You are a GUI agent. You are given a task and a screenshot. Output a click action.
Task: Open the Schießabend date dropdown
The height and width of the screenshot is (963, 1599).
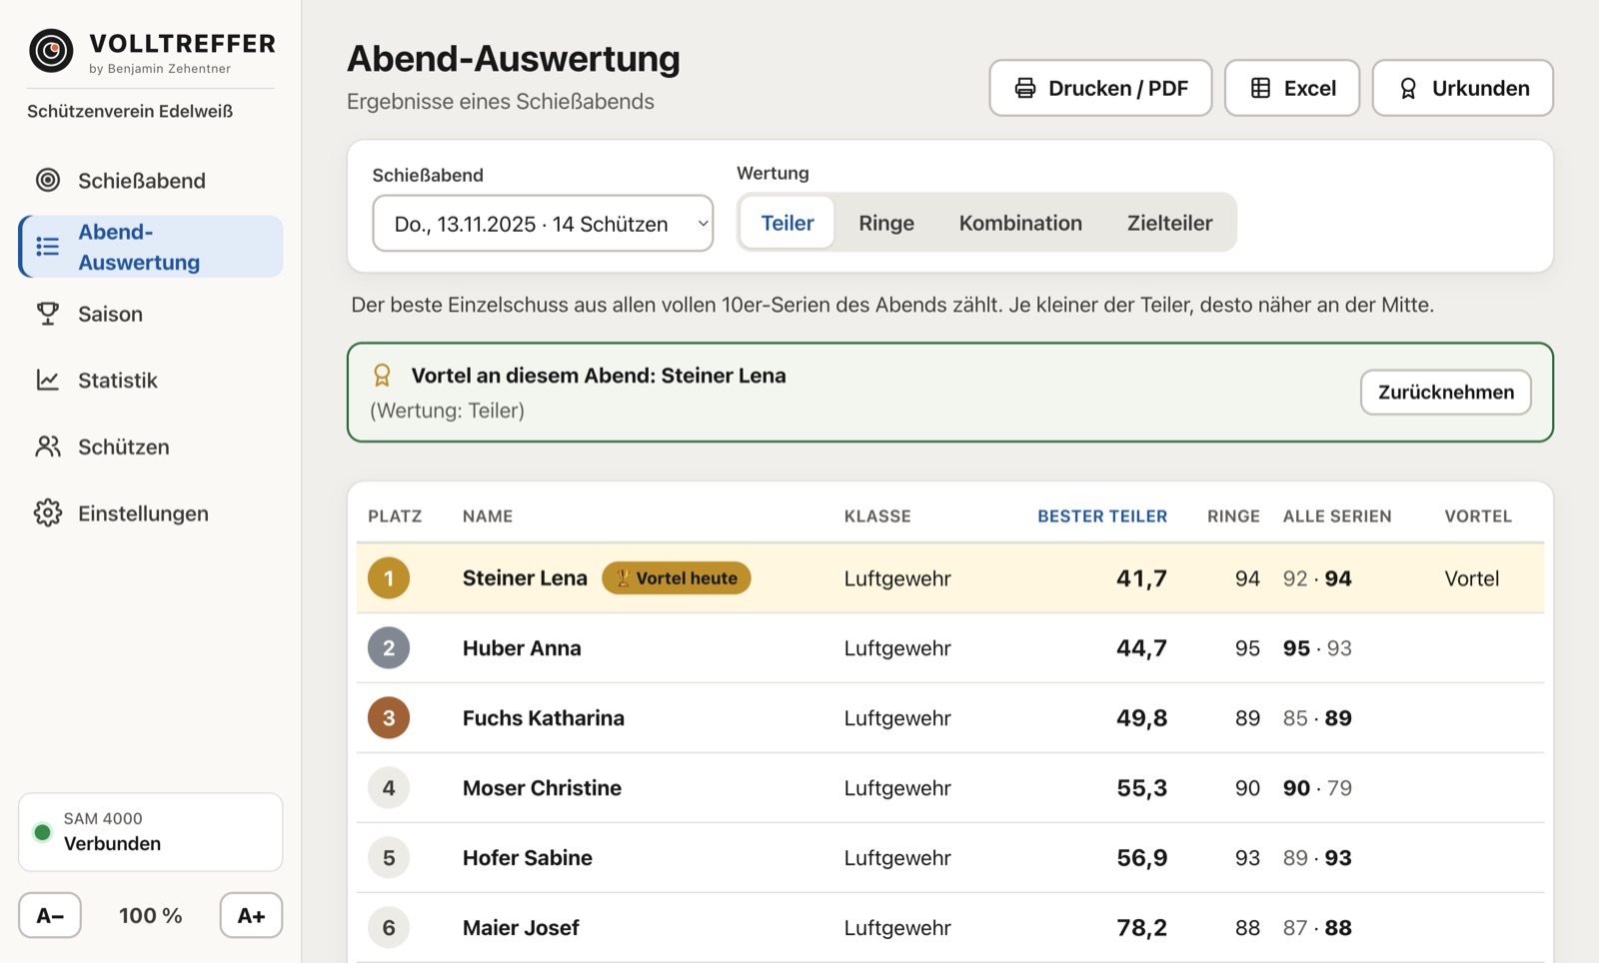pos(543,224)
